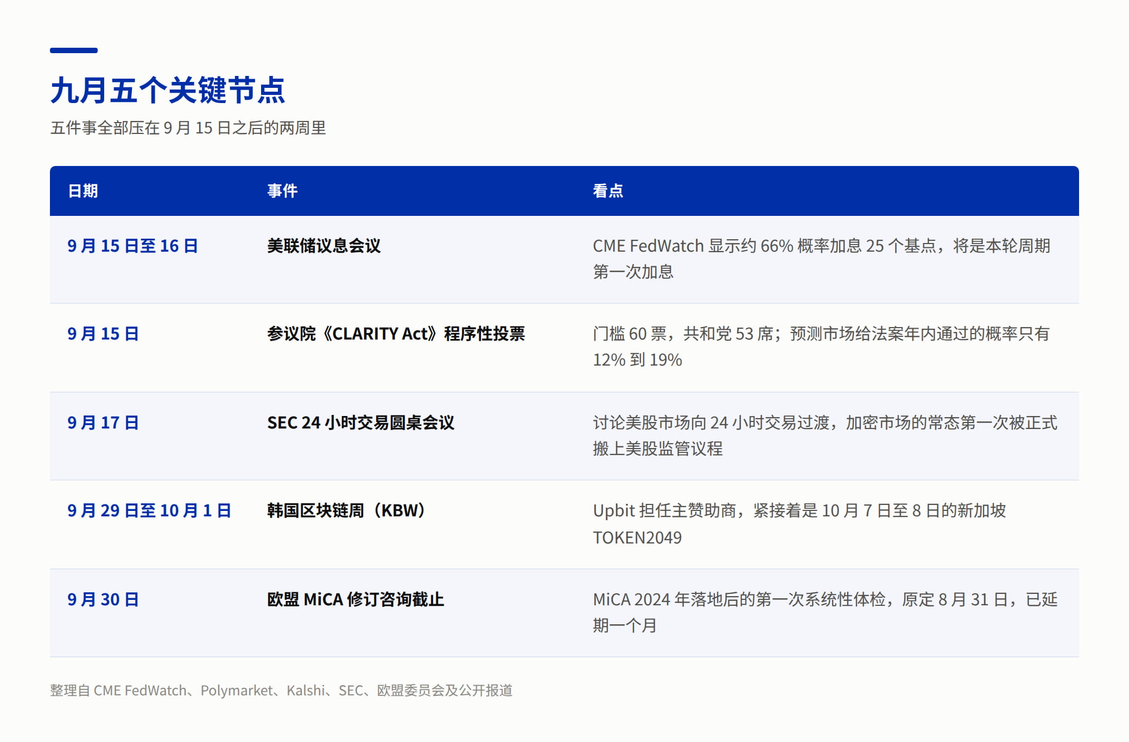The height and width of the screenshot is (742, 1129).
Task: Click event SEC 24 小时交易圆桌会议
Action: tap(361, 423)
